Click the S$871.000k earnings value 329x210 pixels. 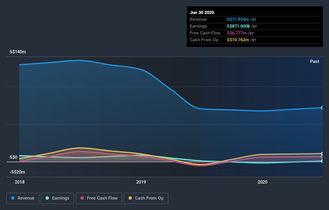(238, 26)
